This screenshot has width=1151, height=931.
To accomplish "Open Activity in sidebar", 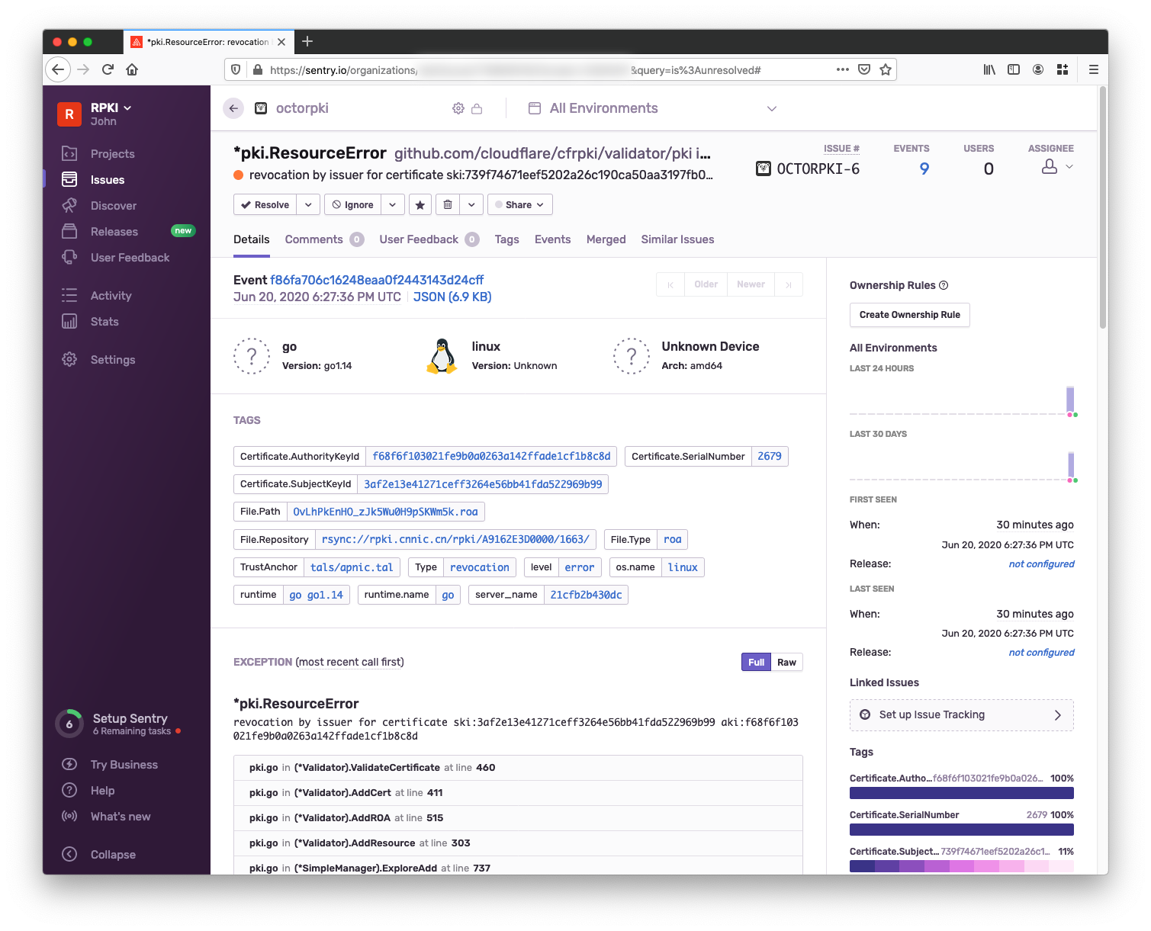I will click(111, 296).
